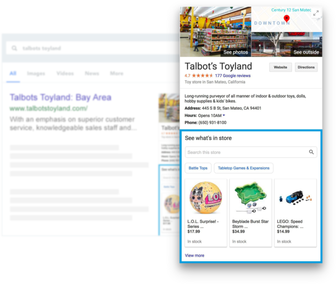Click the red map location pin

287,19
